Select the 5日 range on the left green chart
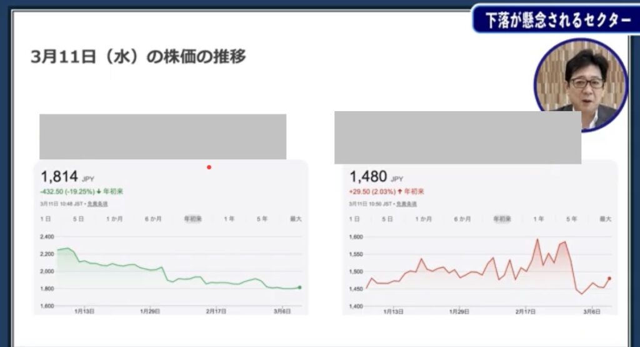 [x=78, y=219]
